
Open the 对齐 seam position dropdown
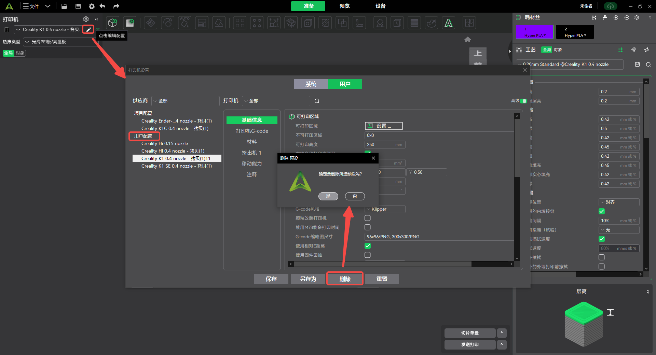pos(619,202)
